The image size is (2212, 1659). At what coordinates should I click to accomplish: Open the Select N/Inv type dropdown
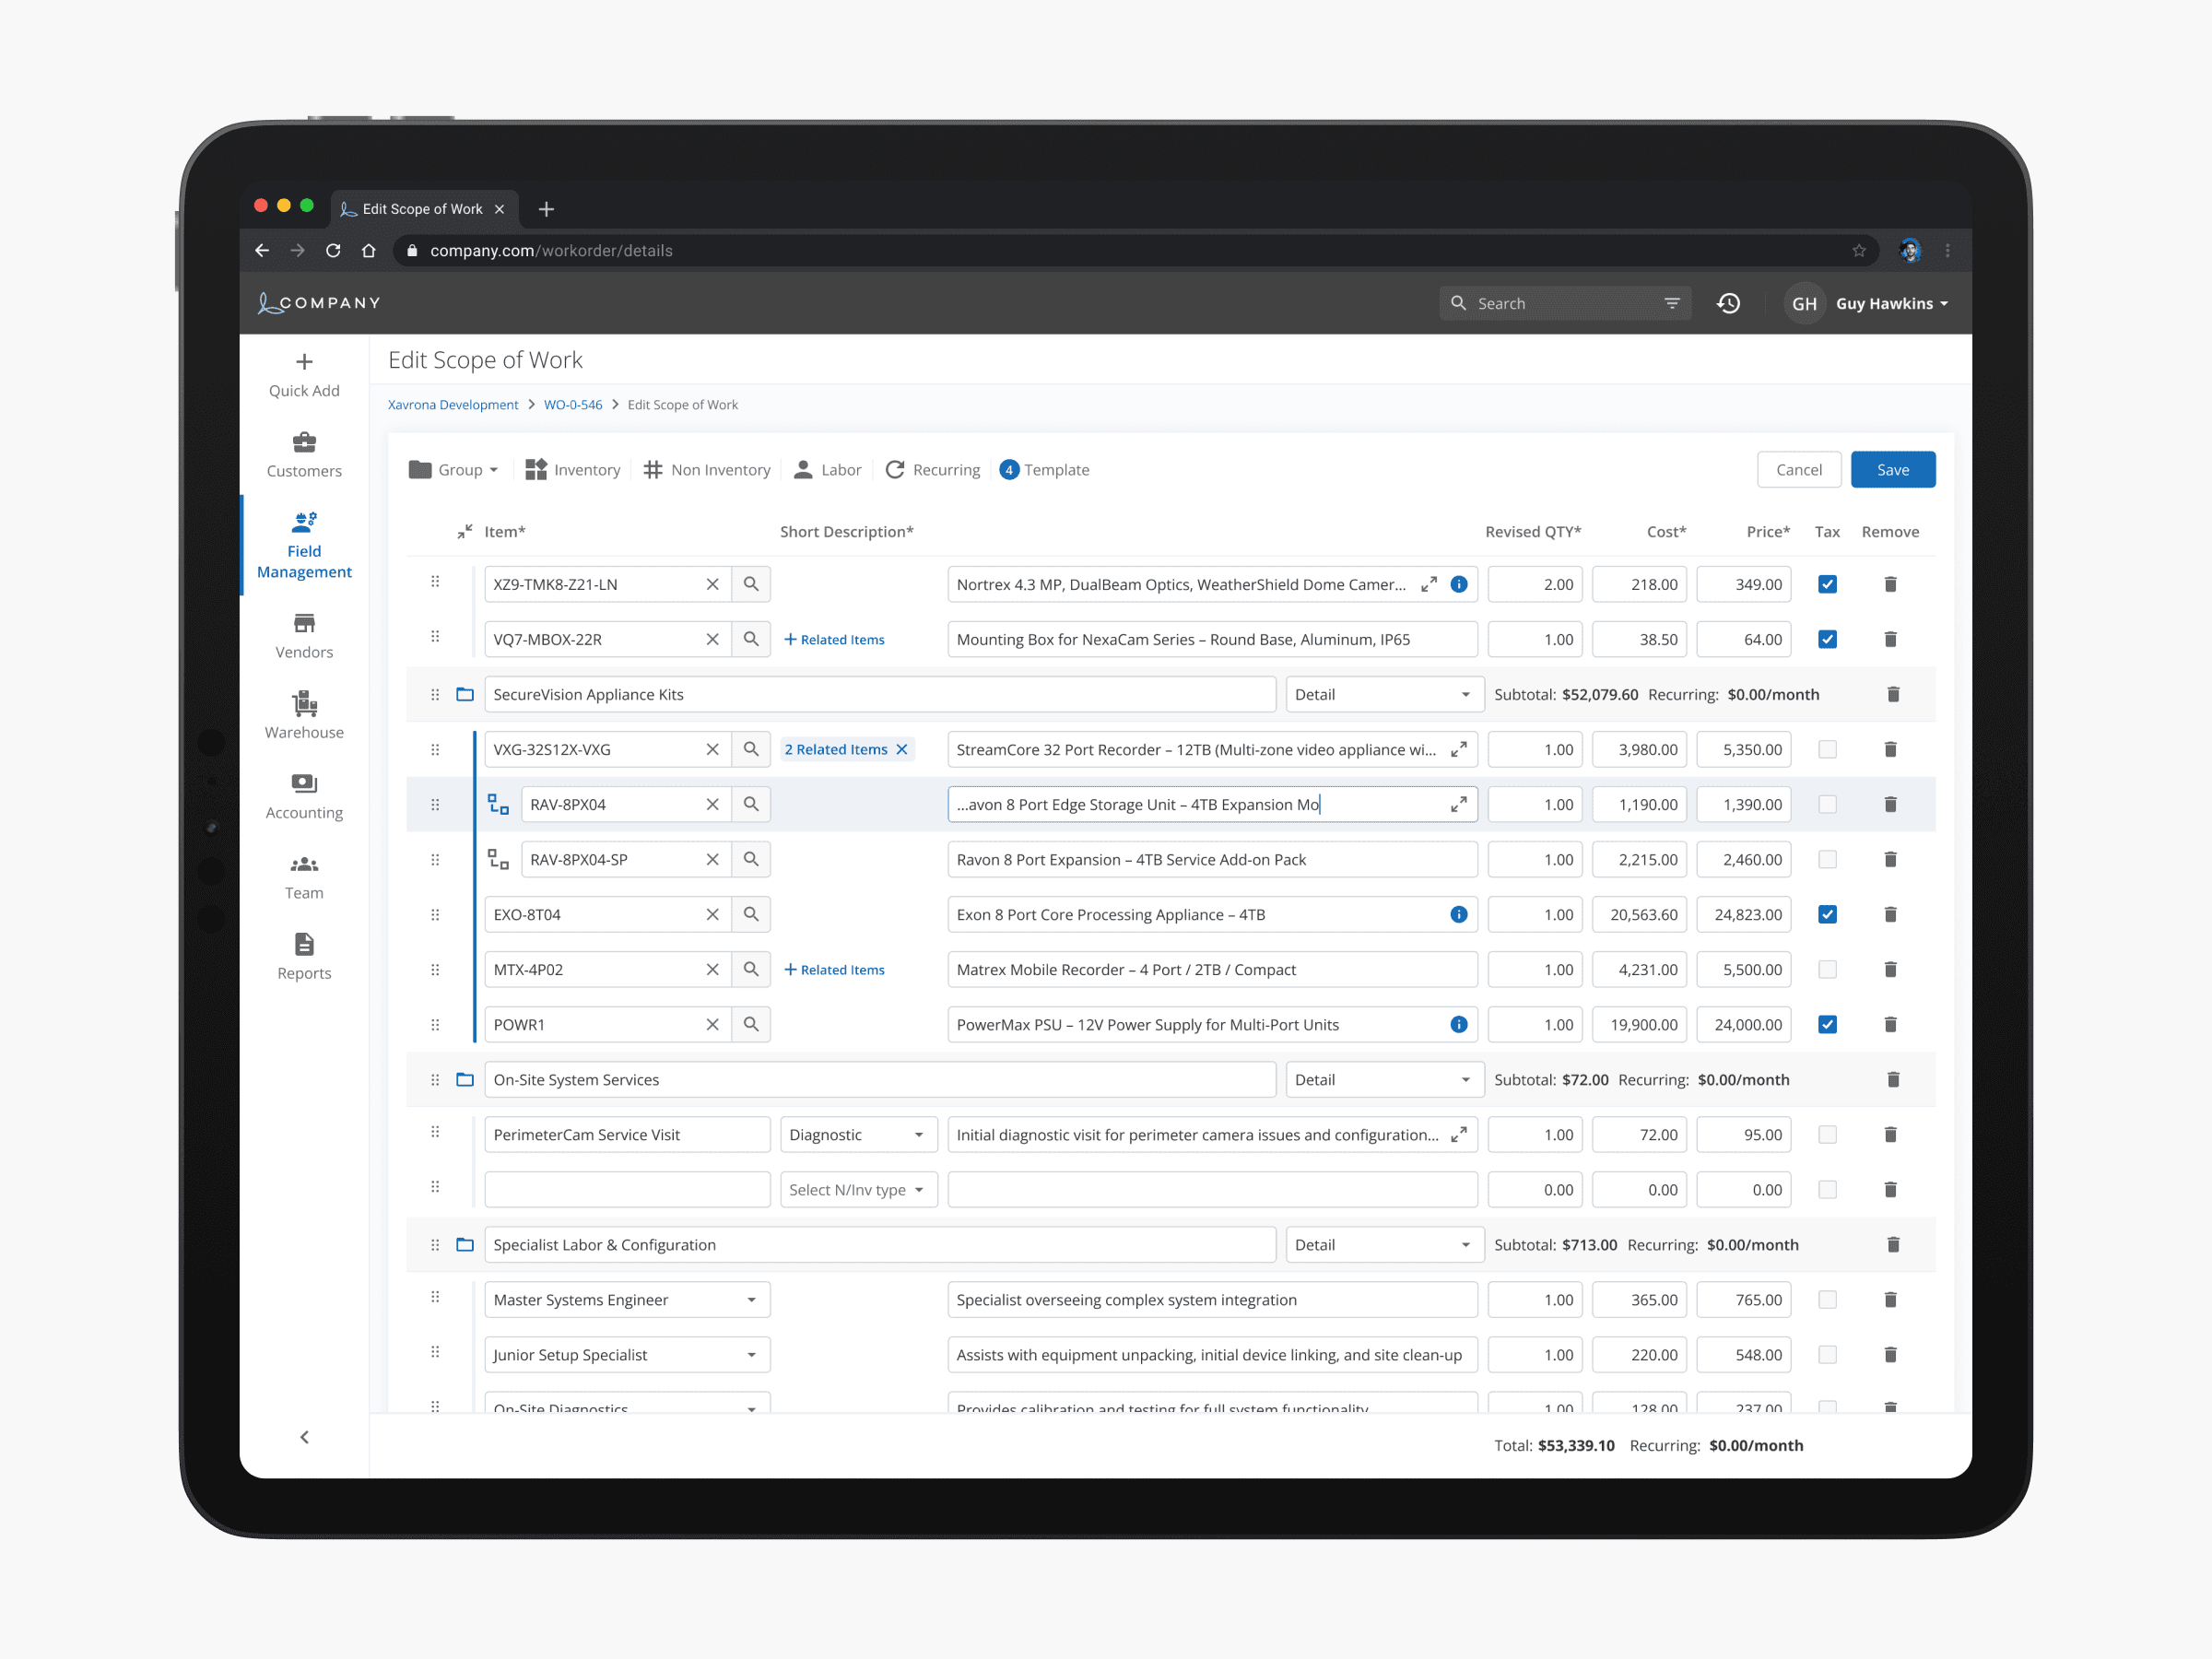click(857, 1189)
